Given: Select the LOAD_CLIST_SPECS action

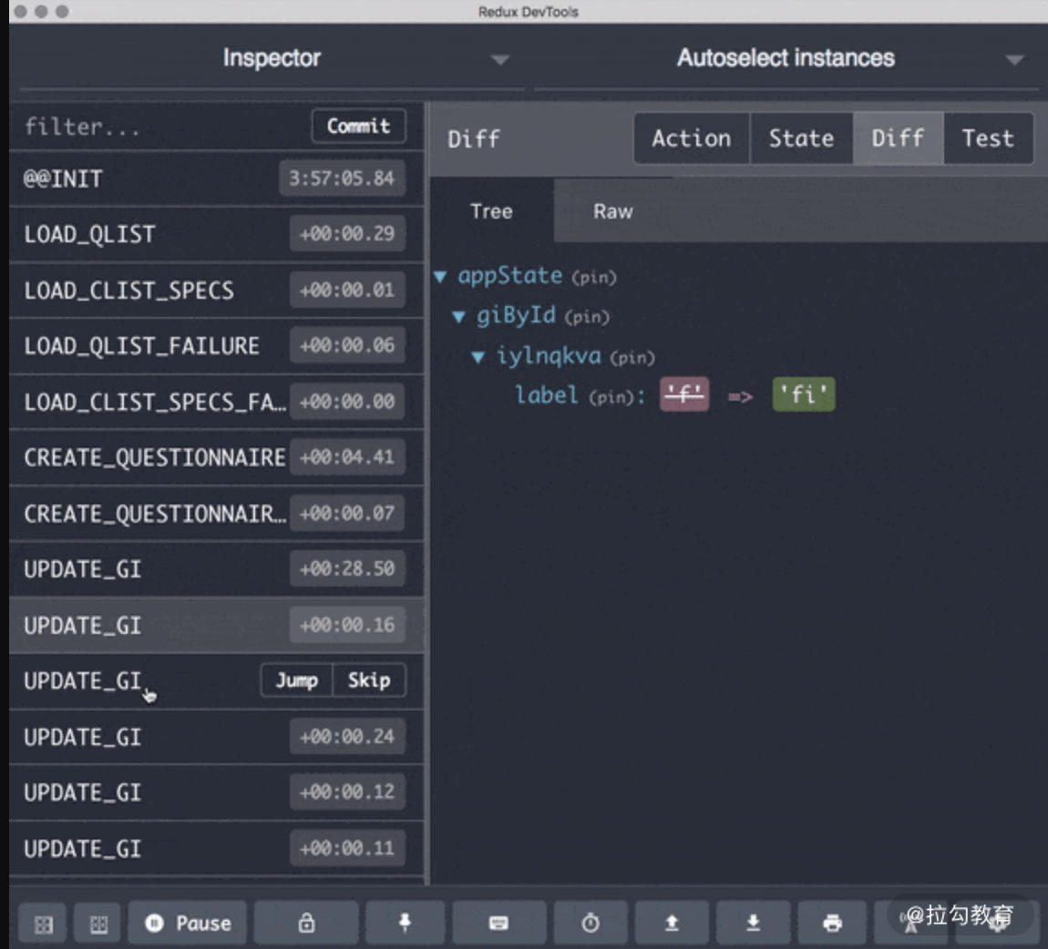Looking at the screenshot, I should tap(217, 290).
